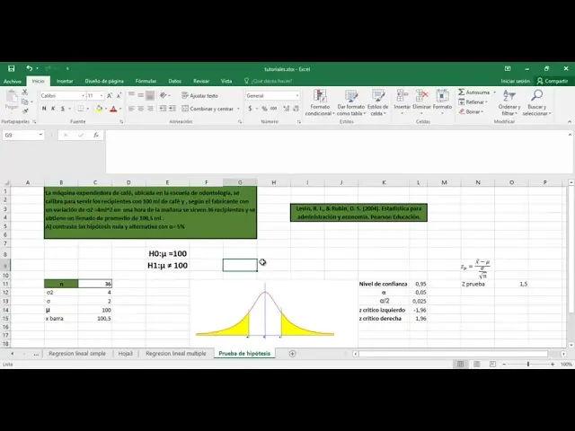Click the Compartir button
Viewport: 575px width, 431px height.
coord(551,81)
